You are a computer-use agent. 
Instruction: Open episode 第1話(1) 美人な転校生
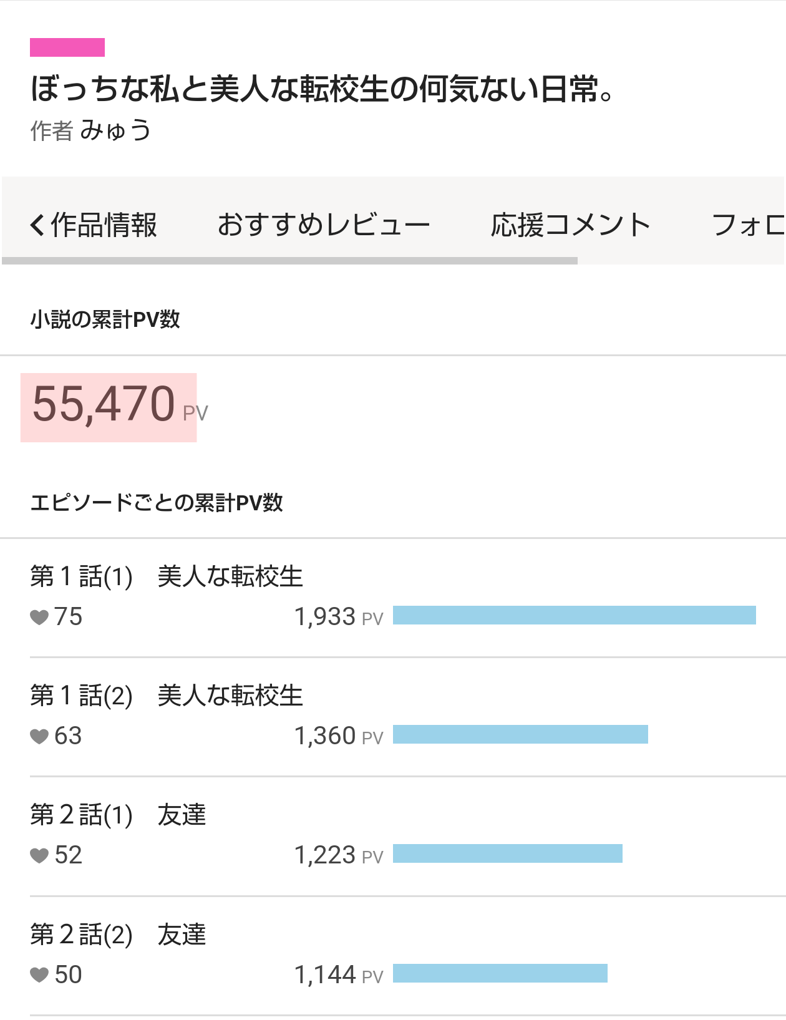167,576
